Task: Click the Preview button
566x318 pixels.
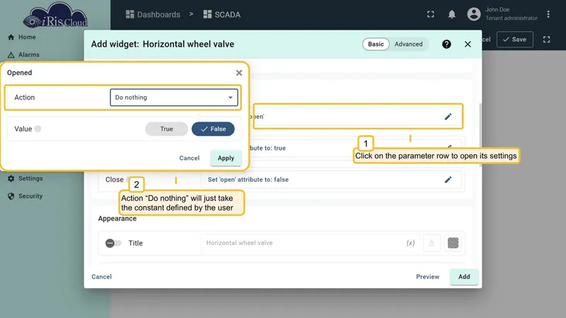Action: pos(427,276)
